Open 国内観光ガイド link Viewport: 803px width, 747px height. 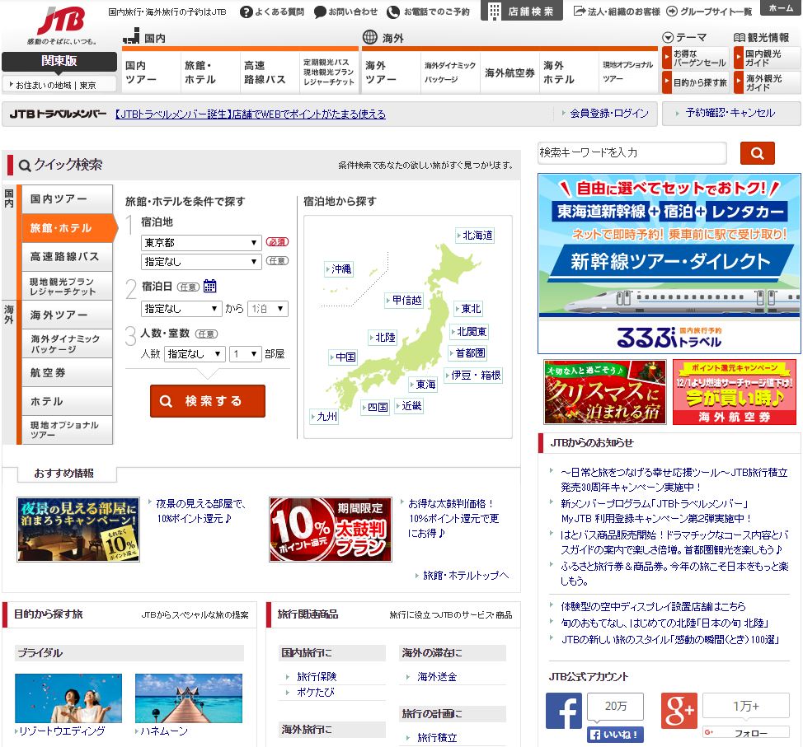click(x=767, y=58)
